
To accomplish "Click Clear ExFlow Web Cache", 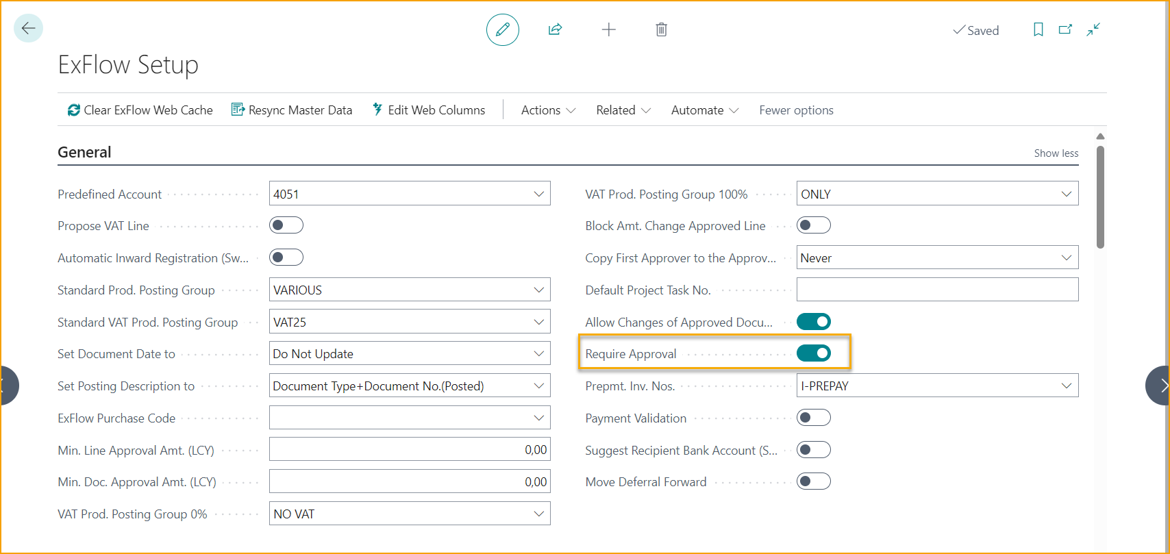I will (140, 110).
